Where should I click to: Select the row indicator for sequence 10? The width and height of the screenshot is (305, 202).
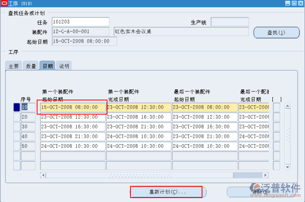pos(17,107)
